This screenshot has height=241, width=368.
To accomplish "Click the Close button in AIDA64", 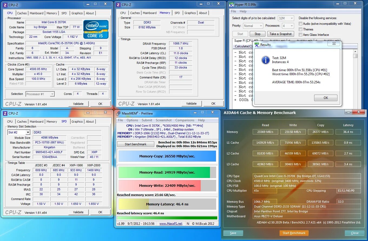I will pyautogui.click(x=354, y=233).
